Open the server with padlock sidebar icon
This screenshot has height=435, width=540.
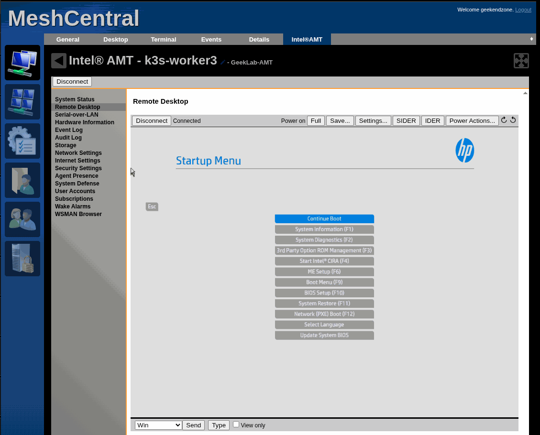[22, 259]
